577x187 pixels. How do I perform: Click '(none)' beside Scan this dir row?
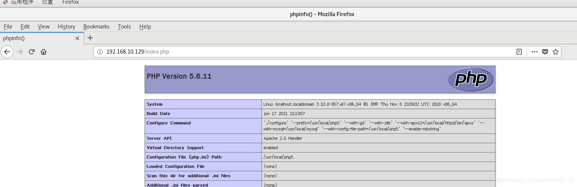pyautogui.click(x=270, y=176)
